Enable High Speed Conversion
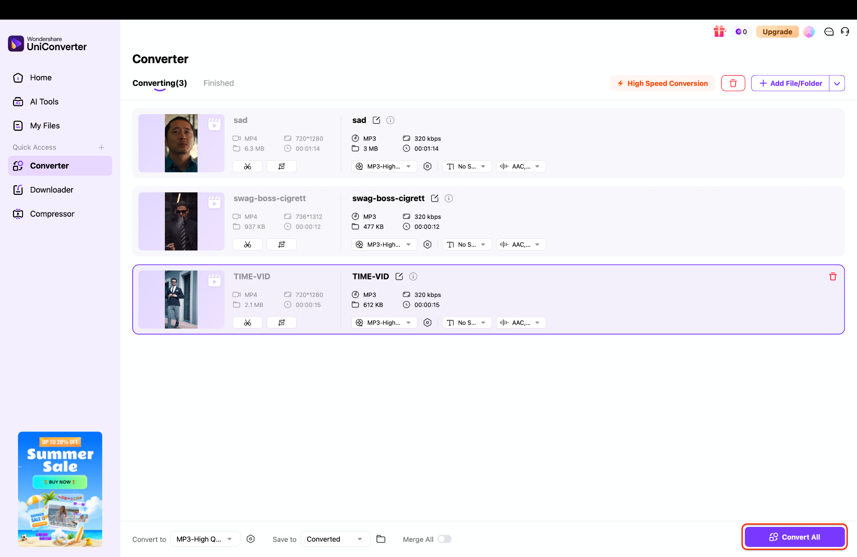 point(663,83)
